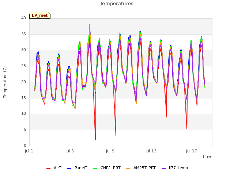
Task: Click the 10 y-axis tick label
Action: 23,114
